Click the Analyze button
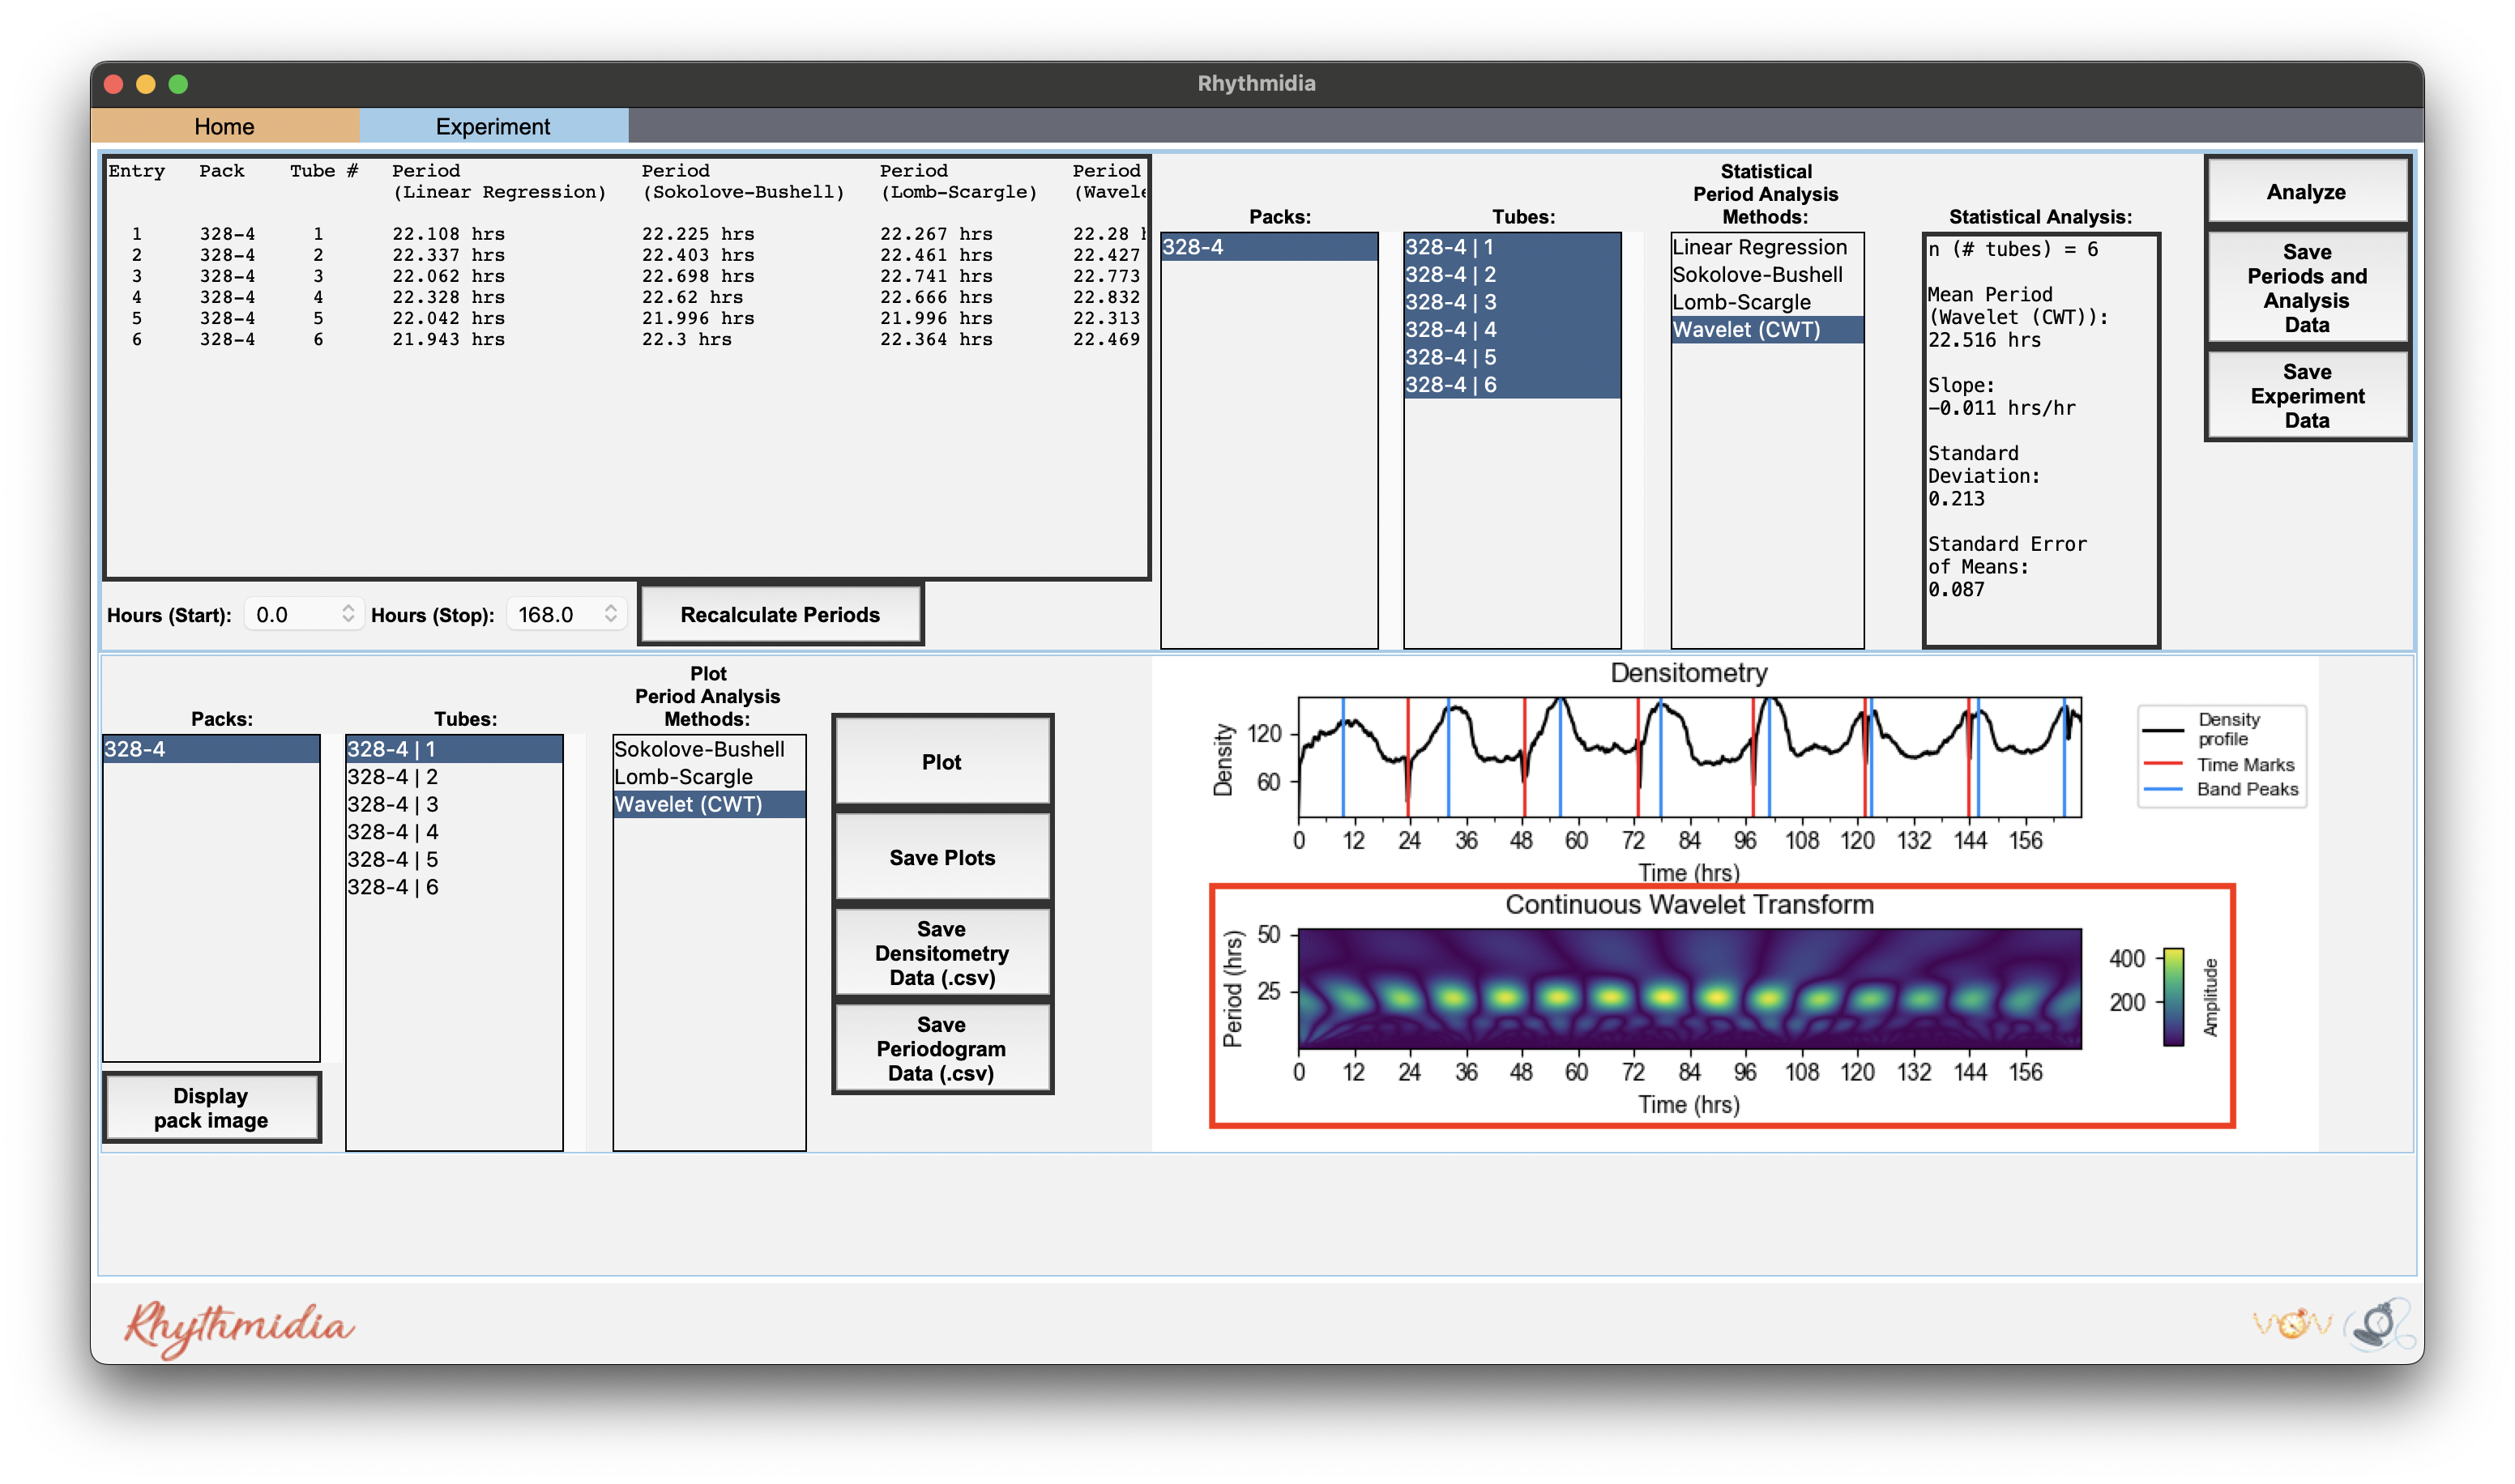Viewport: 2515px width, 1484px height. (x=2306, y=192)
